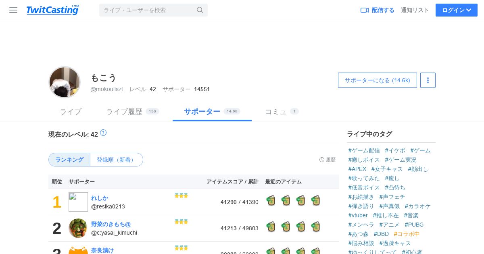Open #過疎キャス tag
The width and height of the screenshot is (484, 254).
click(x=395, y=243)
